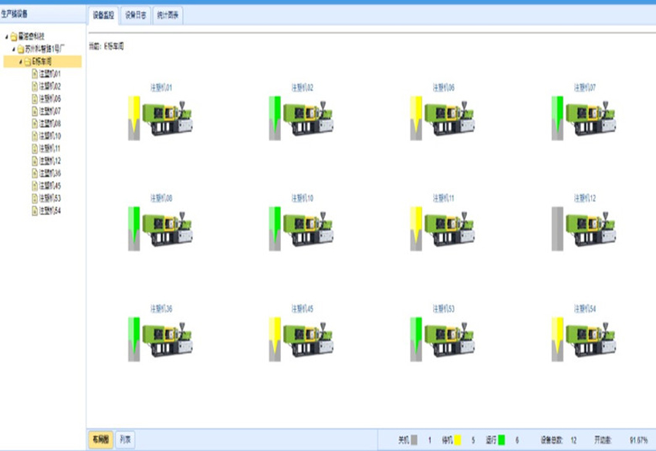Screen dimensions: 656x451
Task: Click gray status bar beside 注塑机12
Action: (557, 228)
